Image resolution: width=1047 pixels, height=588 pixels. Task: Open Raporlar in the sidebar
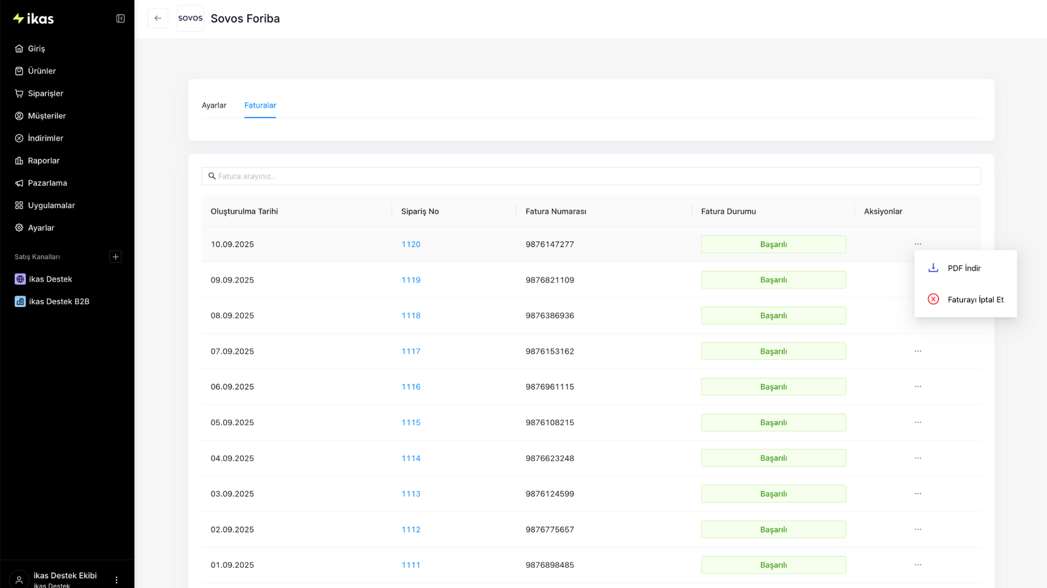coord(44,161)
